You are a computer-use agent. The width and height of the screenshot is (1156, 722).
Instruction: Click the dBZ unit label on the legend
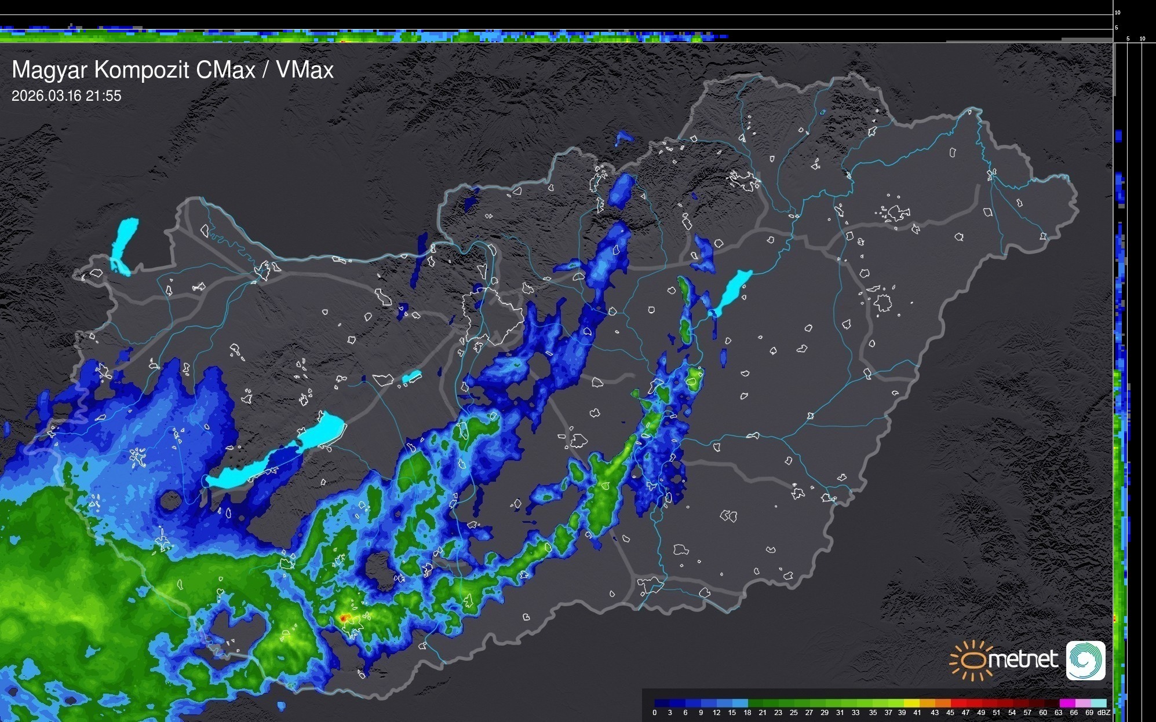[x=1104, y=713]
